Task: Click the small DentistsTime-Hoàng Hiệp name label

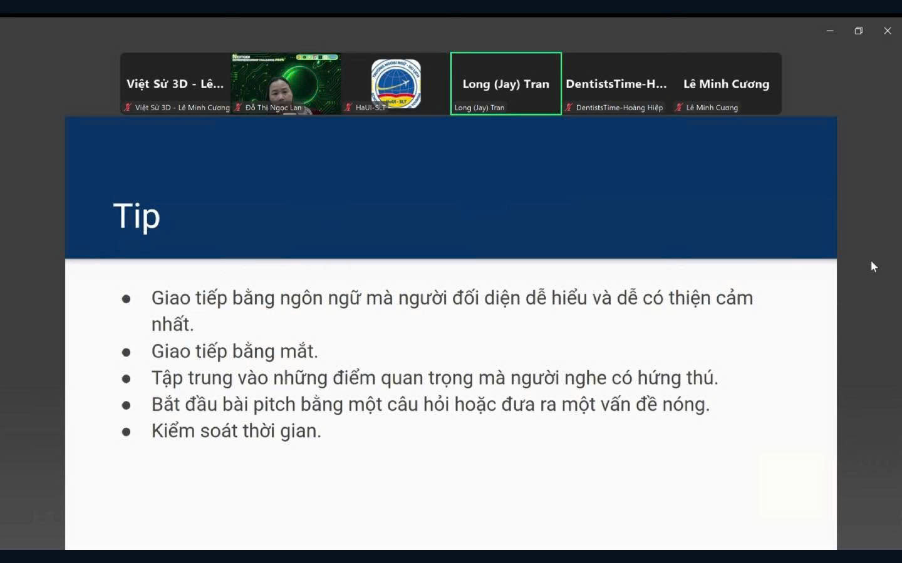Action: coord(619,108)
